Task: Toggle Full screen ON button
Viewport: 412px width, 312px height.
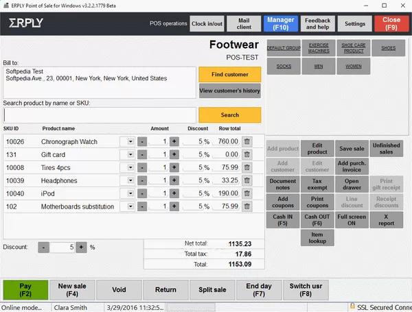Action: tap(353, 219)
